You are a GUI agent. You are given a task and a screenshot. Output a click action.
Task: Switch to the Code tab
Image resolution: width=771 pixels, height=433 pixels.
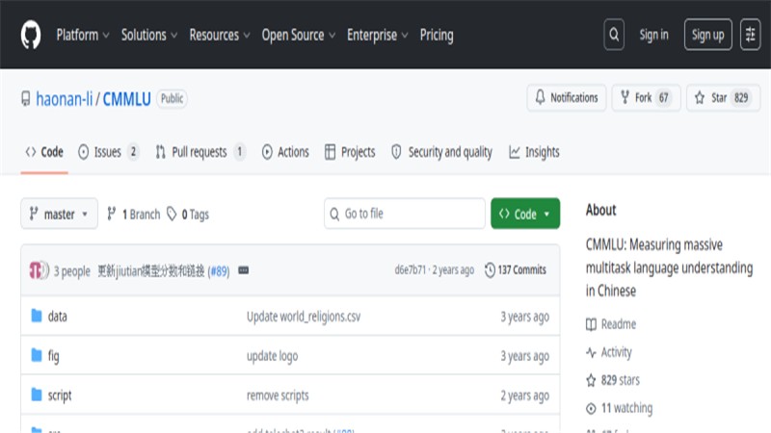pos(44,152)
